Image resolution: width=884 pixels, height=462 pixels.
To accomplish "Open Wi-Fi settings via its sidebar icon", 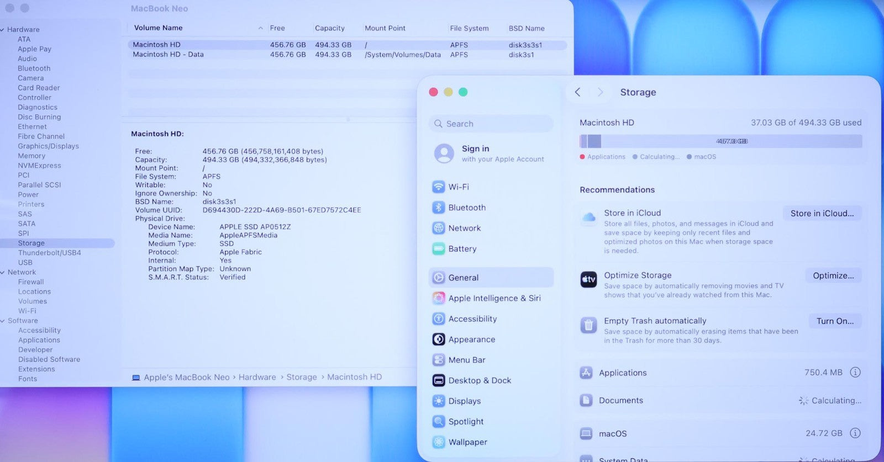I will 439,187.
